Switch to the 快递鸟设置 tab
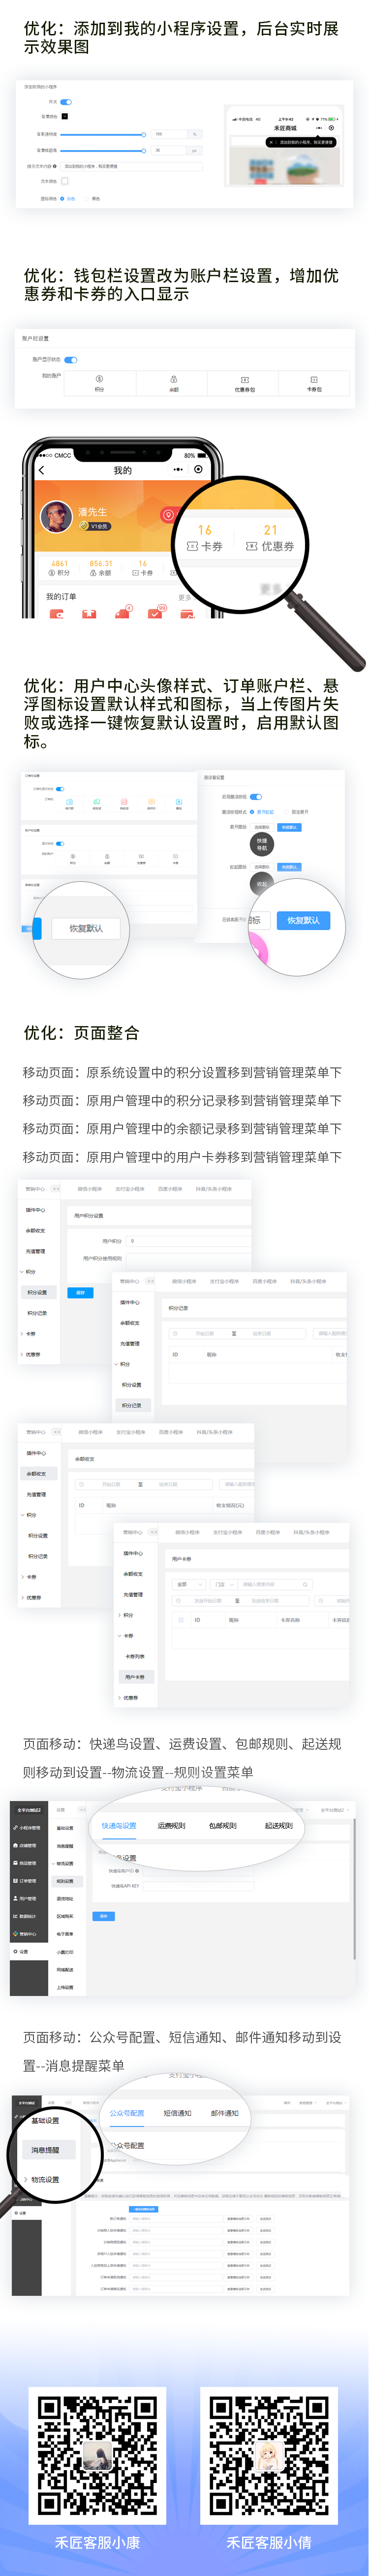This screenshot has height=2576, width=369. [x=119, y=1825]
